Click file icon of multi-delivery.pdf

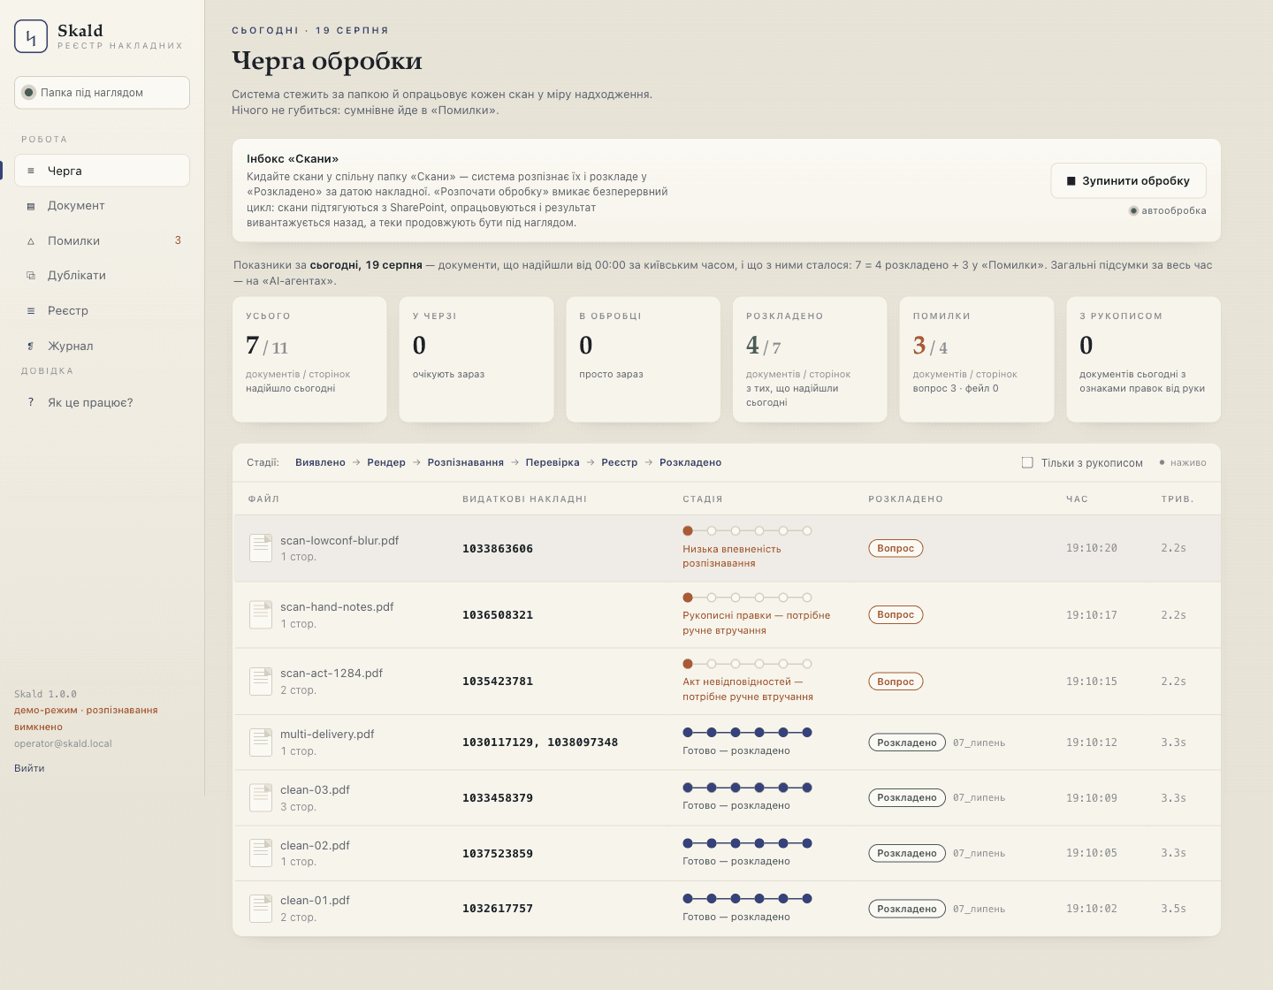click(261, 742)
